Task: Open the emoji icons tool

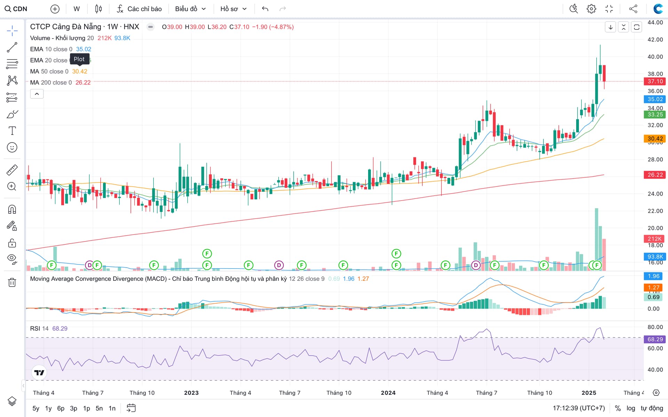Action: pos(12,147)
